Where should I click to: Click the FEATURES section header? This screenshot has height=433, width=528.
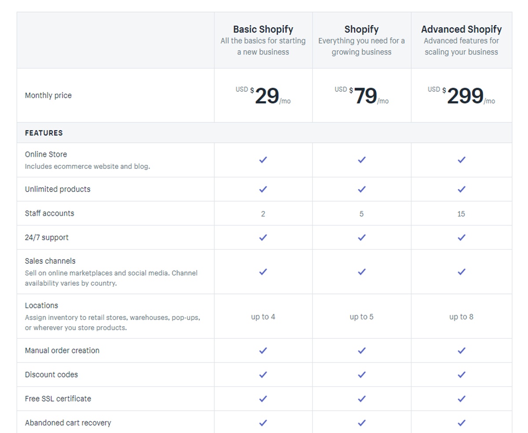(x=44, y=133)
